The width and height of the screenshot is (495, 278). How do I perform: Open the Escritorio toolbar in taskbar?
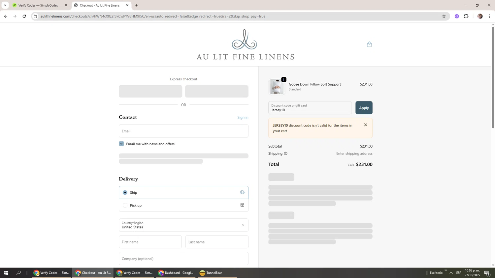coord(436,273)
